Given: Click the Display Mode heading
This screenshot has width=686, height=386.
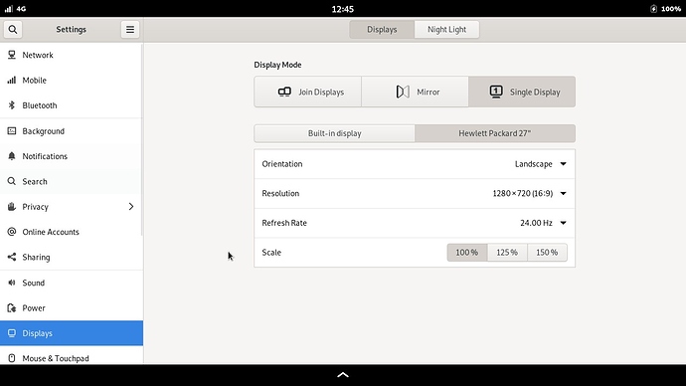Looking at the screenshot, I should point(277,65).
